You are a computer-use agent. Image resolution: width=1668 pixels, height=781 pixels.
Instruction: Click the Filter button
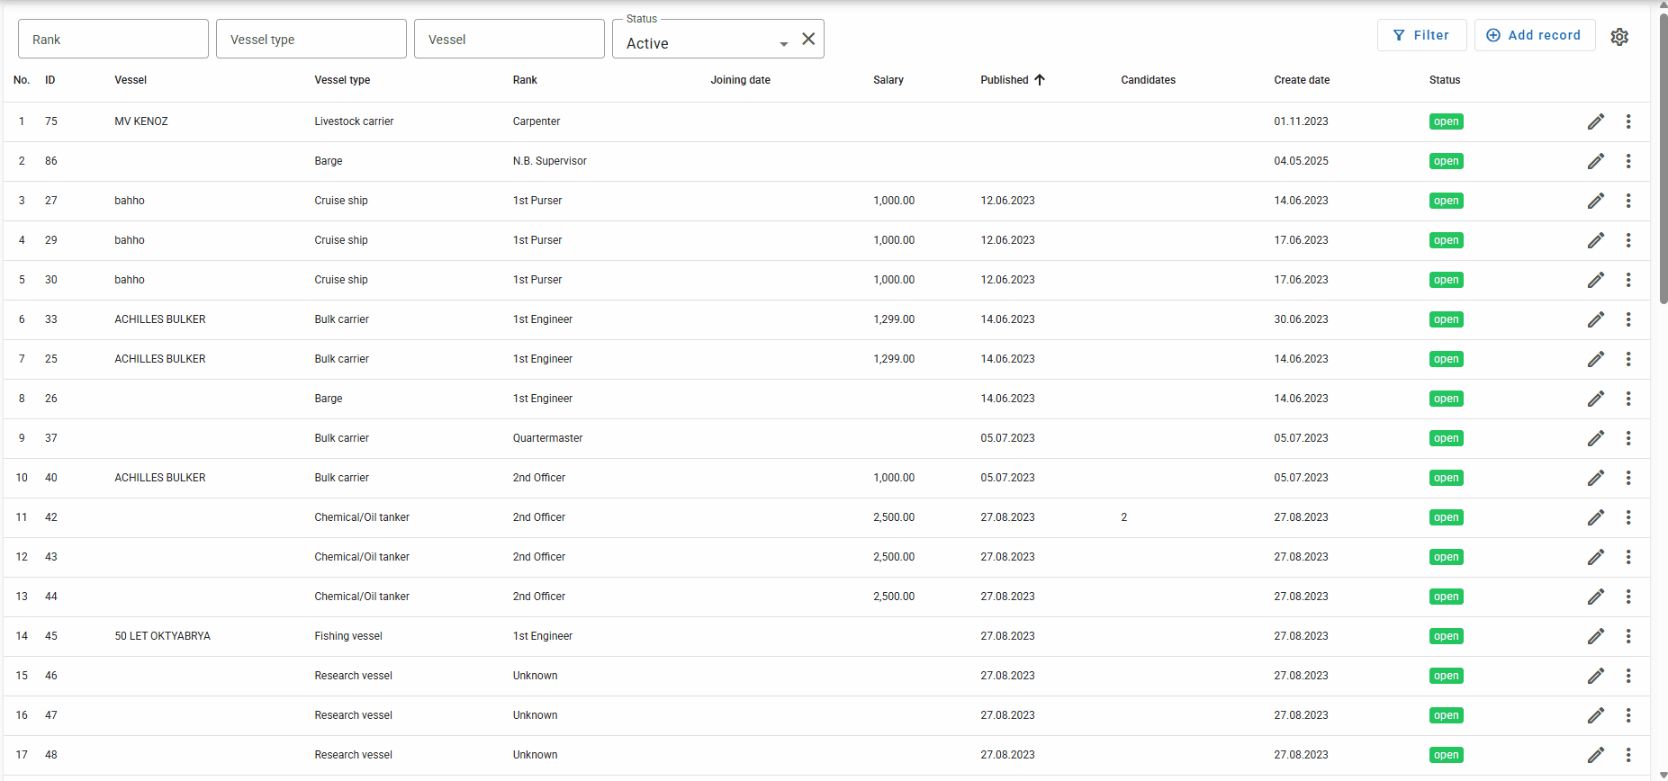point(1421,35)
